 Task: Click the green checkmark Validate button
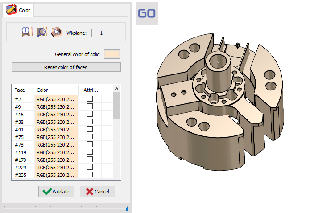coord(56,192)
